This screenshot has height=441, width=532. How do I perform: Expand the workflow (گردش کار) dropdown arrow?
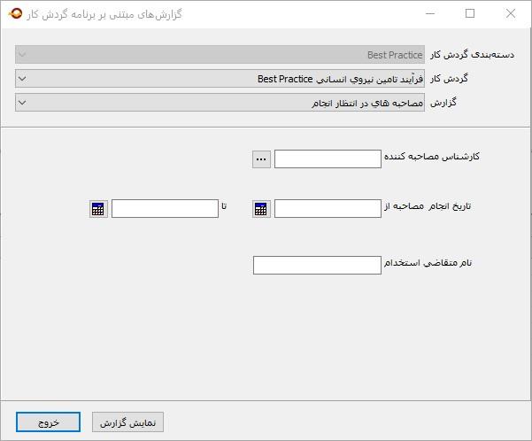(22, 79)
